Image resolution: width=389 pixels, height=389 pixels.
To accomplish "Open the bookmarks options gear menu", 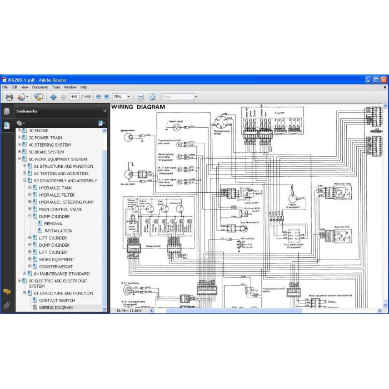I will (21, 123).
